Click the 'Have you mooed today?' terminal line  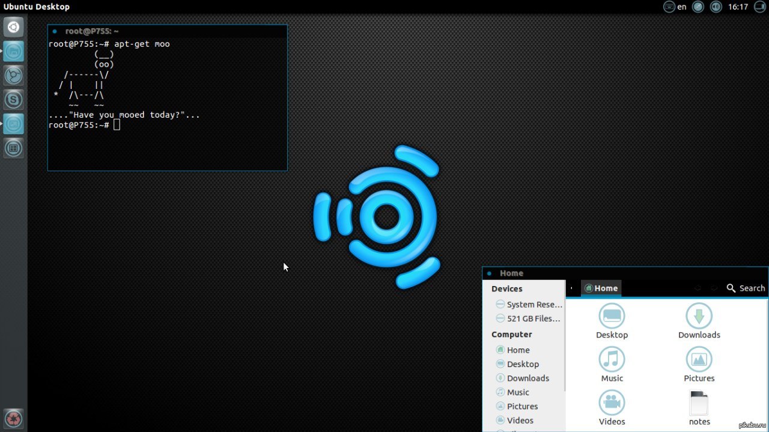tap(124, 115)
